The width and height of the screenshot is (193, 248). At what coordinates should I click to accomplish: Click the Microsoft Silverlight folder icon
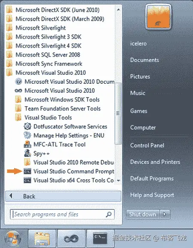point(9,28)
